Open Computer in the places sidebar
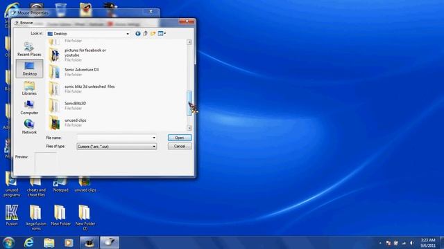Screen dimensions: 444x249 [29, 108]
